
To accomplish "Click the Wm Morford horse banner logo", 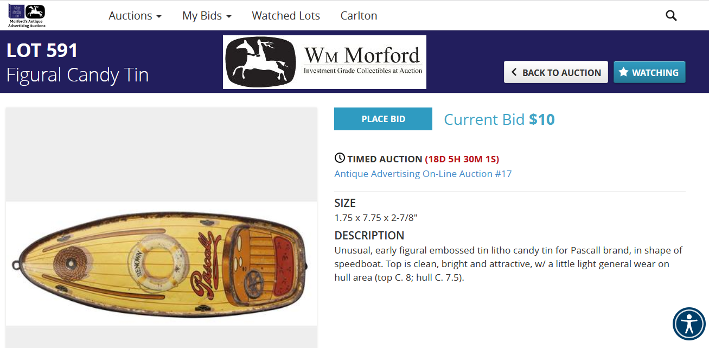I will coord(324,62).
